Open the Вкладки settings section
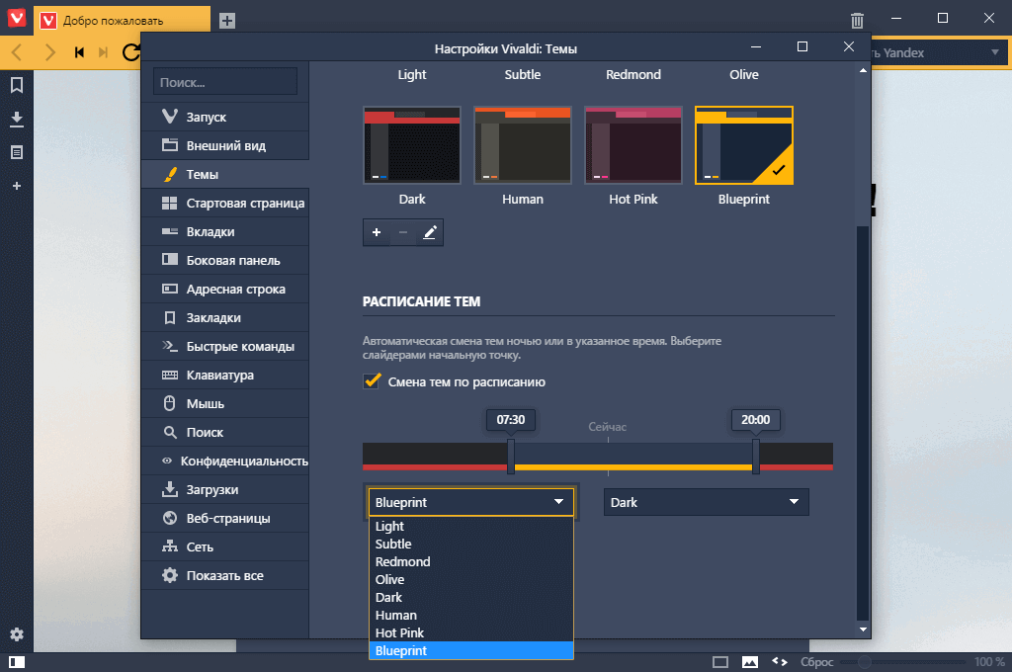This screenshot has height=672, width=1012. [225, 232]
